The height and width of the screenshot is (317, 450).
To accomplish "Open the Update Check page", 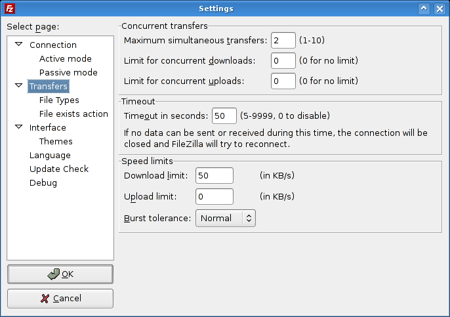I will tap(59, 169).
